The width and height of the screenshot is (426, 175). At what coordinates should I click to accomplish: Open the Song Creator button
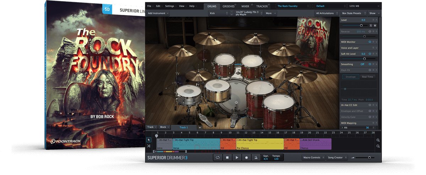pos(337,158)
